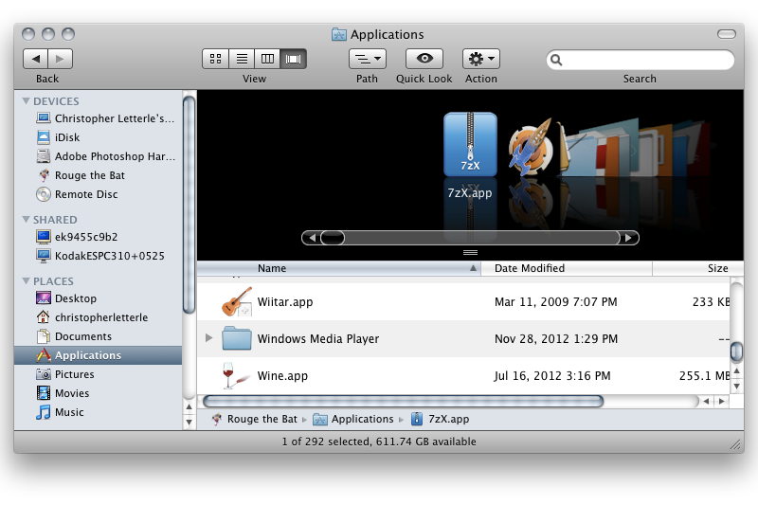The width and height of the screenshot is (758, 505).
Task: Select Remote Disc in sidebar
Action: click(x=78, y=194)
